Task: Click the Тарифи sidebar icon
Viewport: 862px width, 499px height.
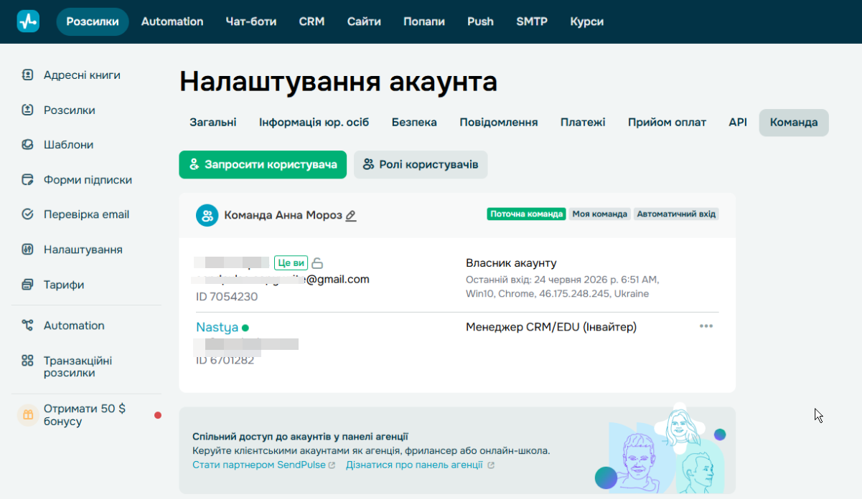Action: point(28,285)
